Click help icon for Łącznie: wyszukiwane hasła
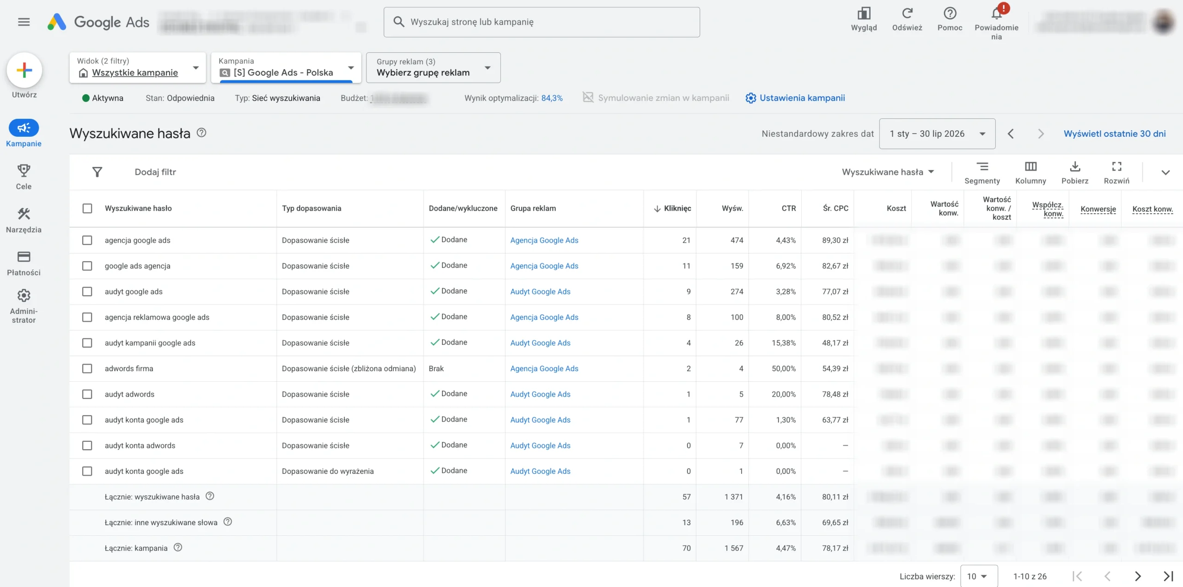 pyautogui.click(x=210, y=496)
